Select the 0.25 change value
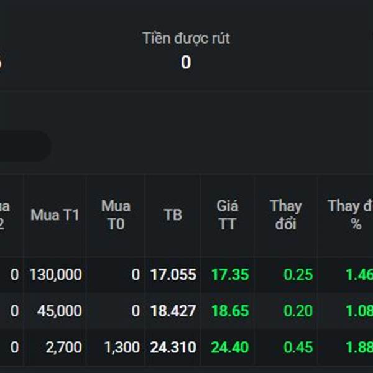 pyautogui.click(x=298, y=275)
